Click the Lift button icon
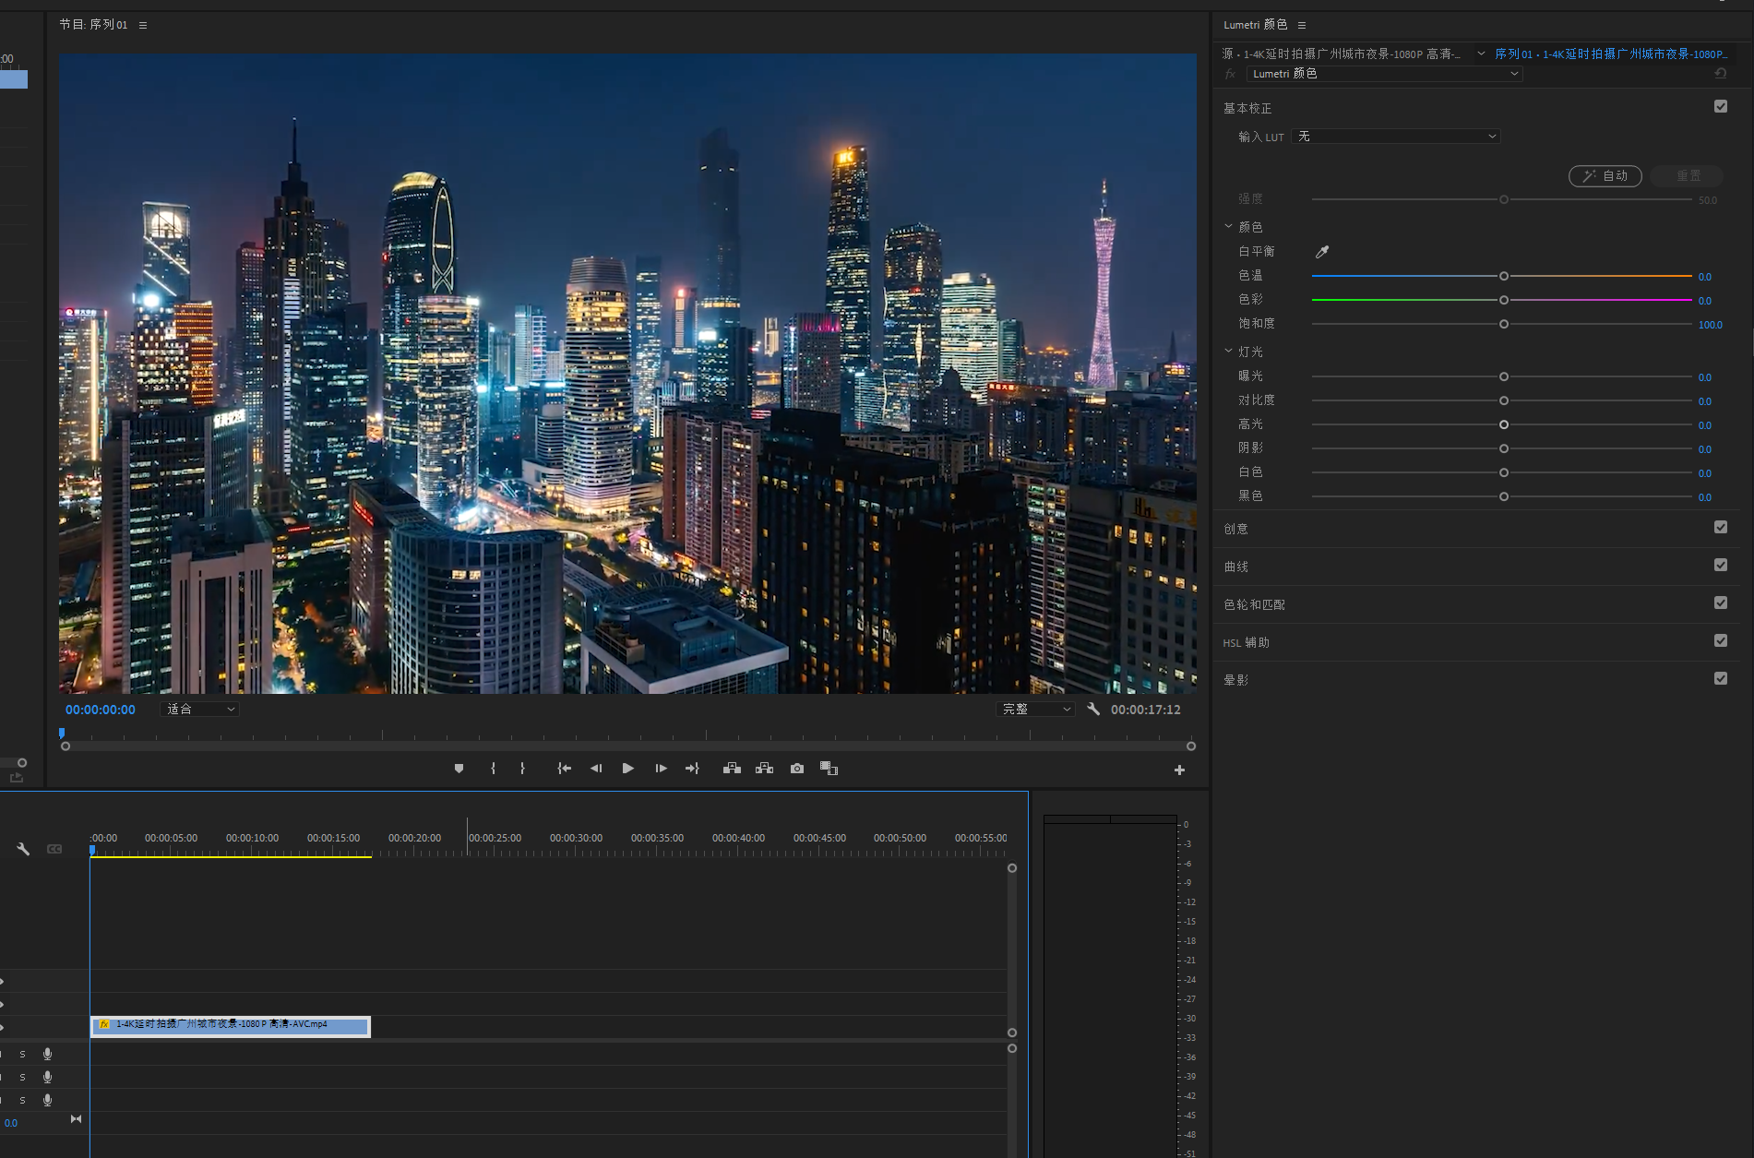 (x=732, y=769)
